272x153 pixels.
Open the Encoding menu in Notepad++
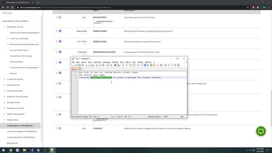(x=97, y=62)
